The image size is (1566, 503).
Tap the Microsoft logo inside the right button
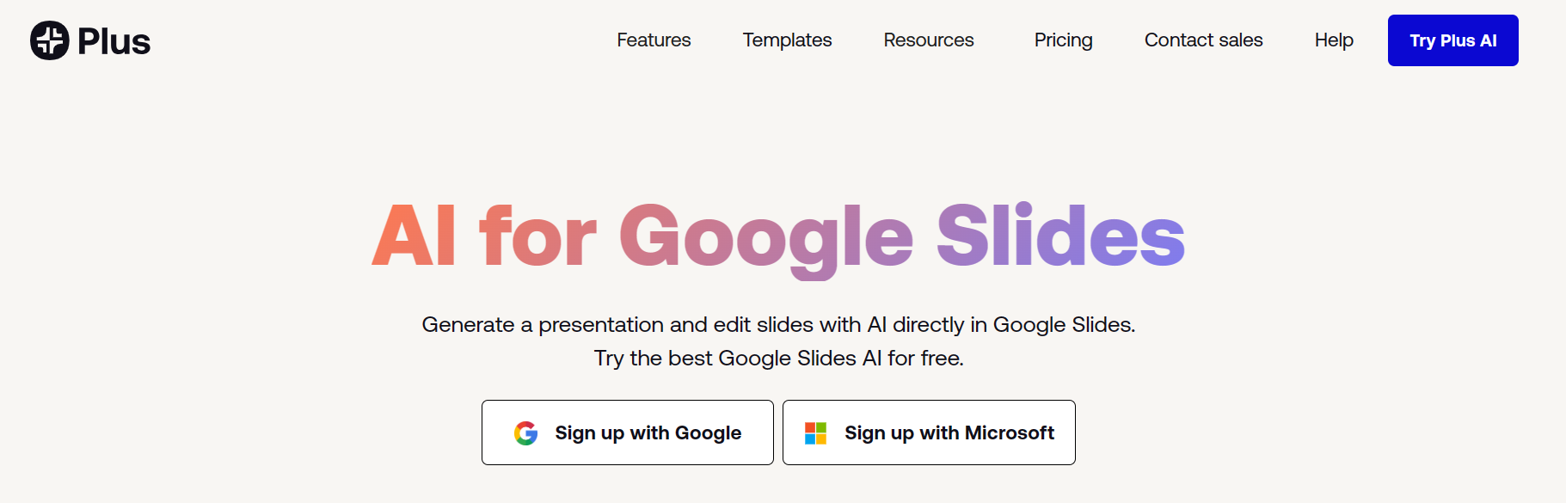tap(815, 432)
